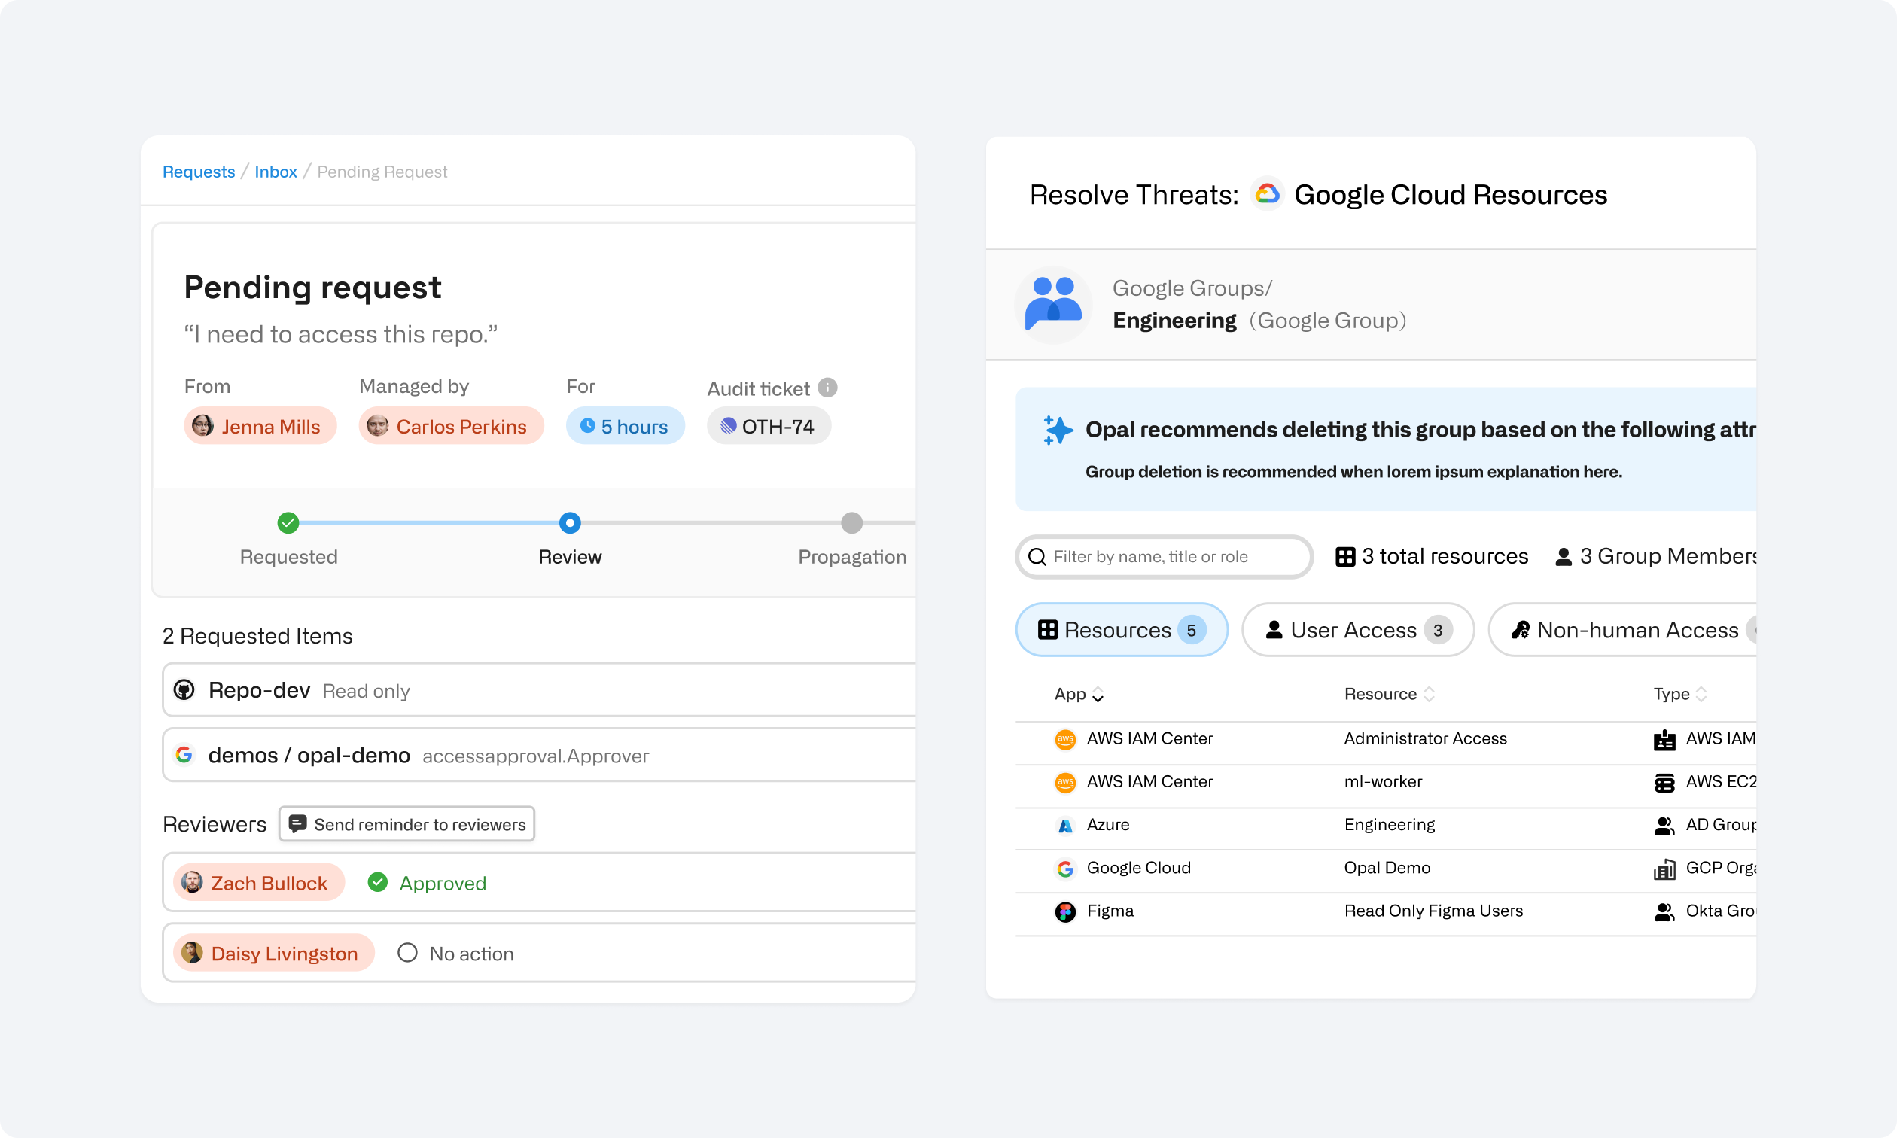Click the Approved checkmark for Zach Bullock
Image resolution: width=1897 pixels, height=1138 pixels.
377,883
